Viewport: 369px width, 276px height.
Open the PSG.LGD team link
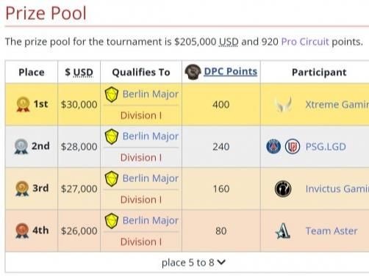(x=326, y=147)
